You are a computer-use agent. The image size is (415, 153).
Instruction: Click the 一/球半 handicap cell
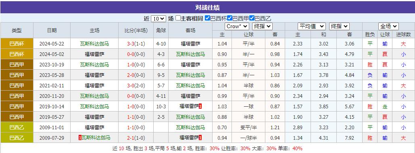pos(248,138)
